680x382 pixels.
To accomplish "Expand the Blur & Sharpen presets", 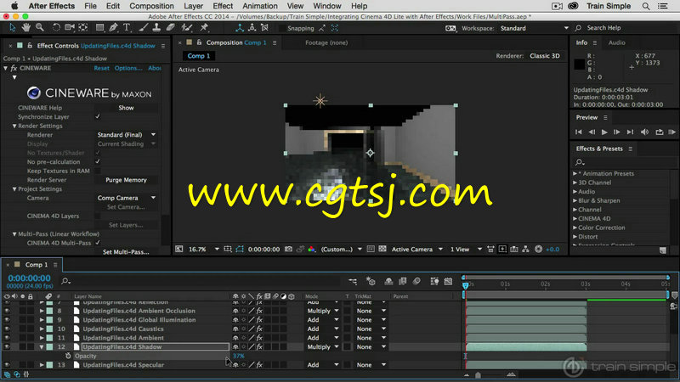I will click(x=575, y=200).
